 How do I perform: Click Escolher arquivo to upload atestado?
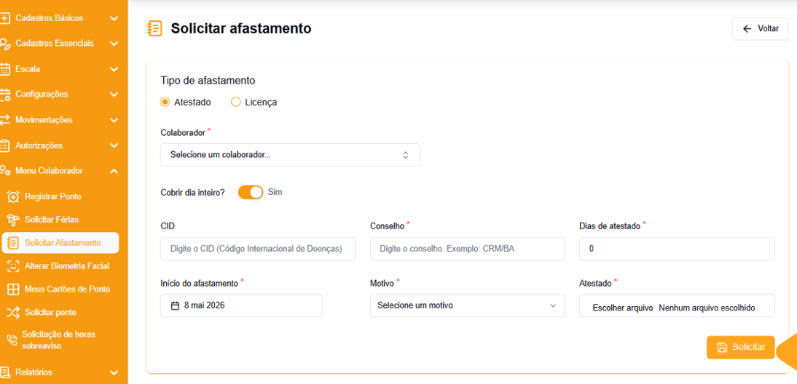click(x=622, y=308)
